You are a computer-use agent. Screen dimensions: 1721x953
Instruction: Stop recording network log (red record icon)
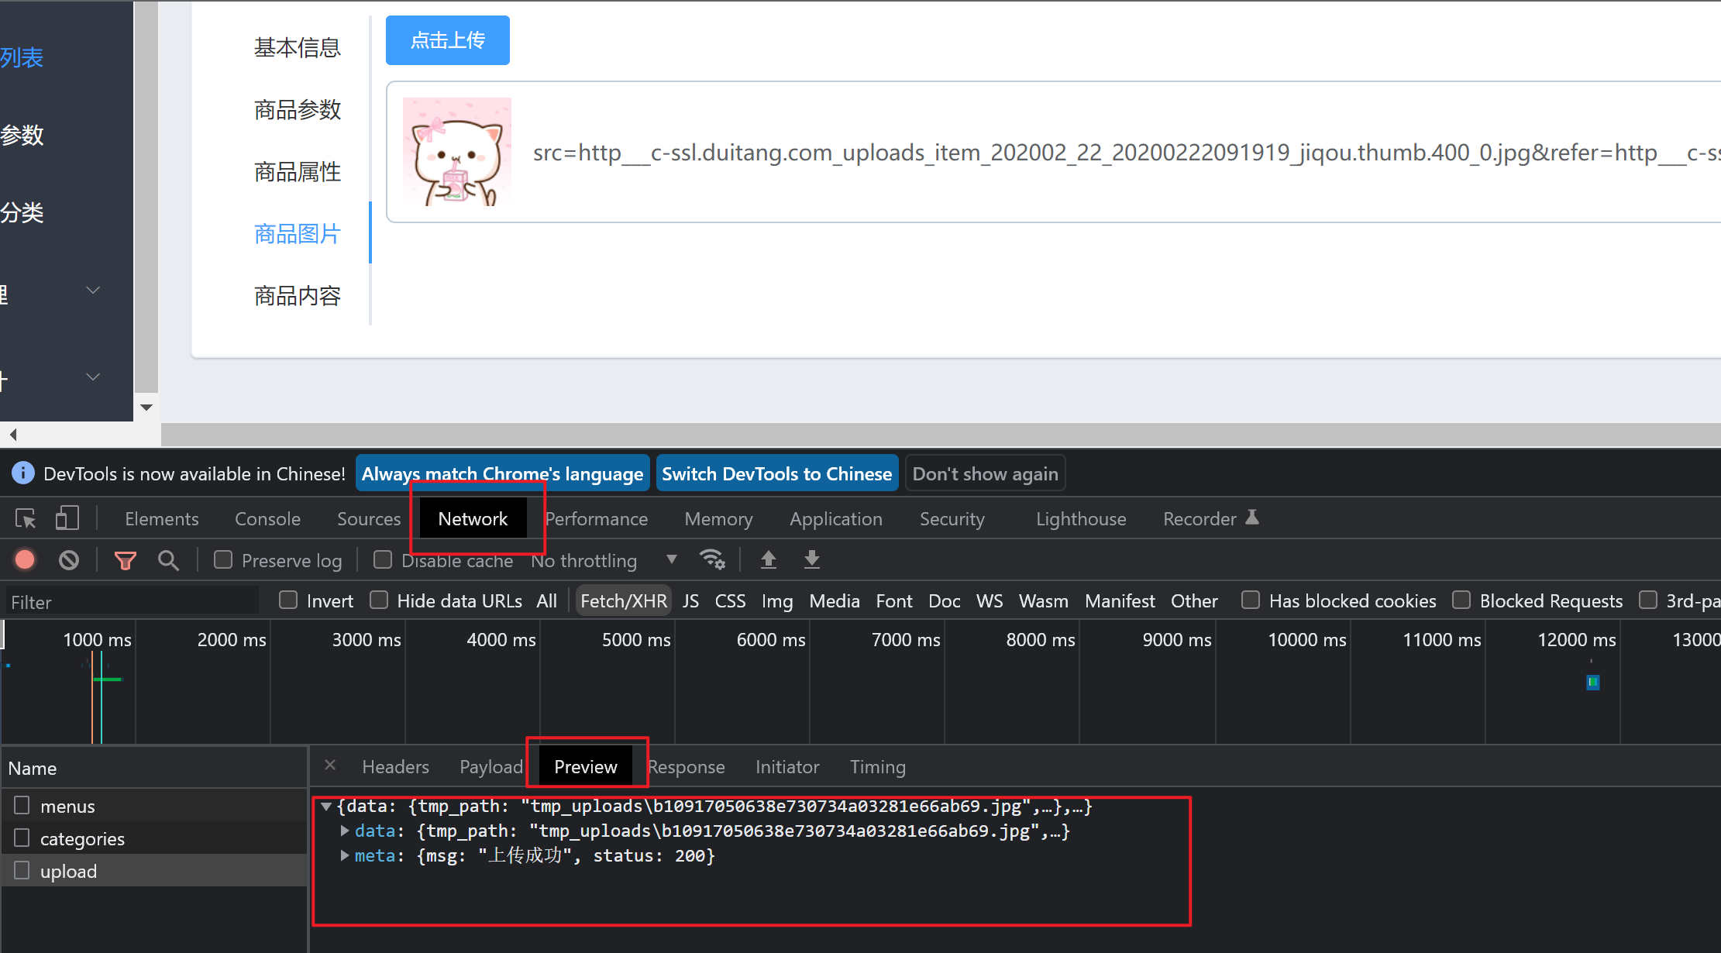tap(24, 559)
